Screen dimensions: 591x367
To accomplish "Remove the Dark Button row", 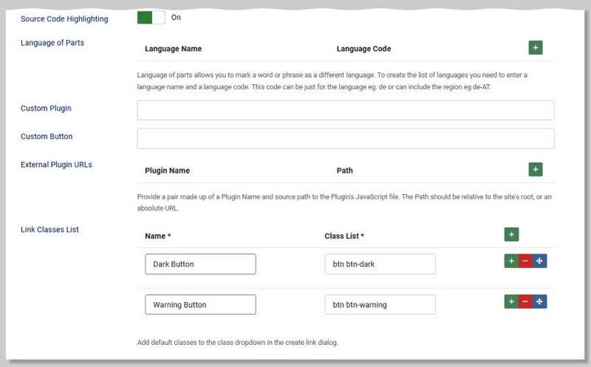I will (x=525, y=261).
